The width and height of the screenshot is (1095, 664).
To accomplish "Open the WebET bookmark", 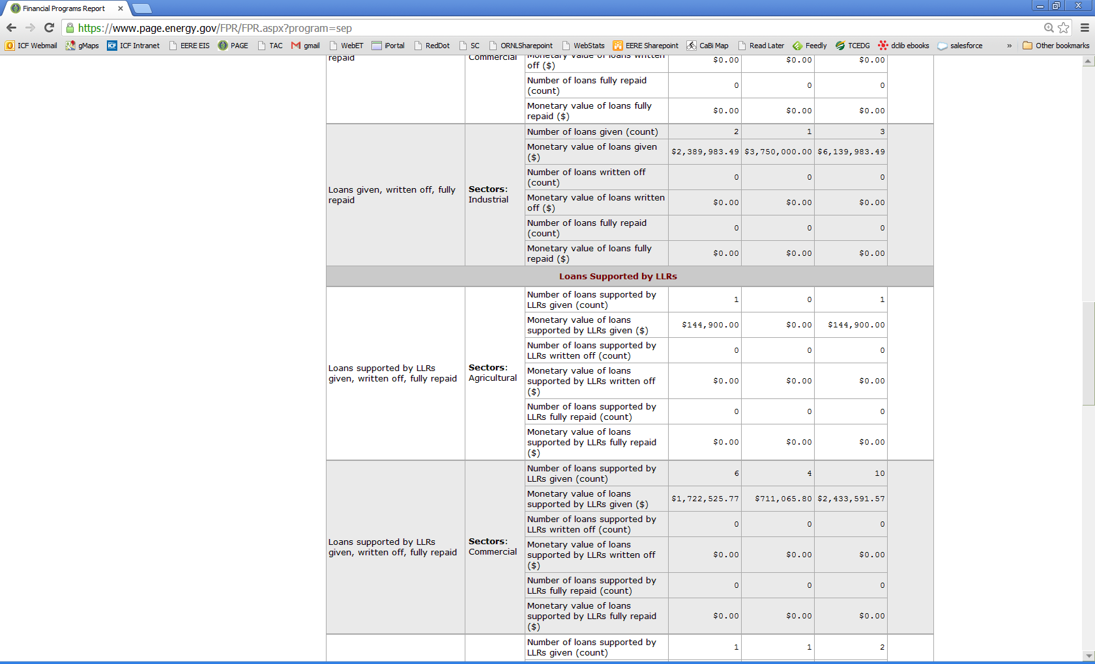I will point(346,46).
